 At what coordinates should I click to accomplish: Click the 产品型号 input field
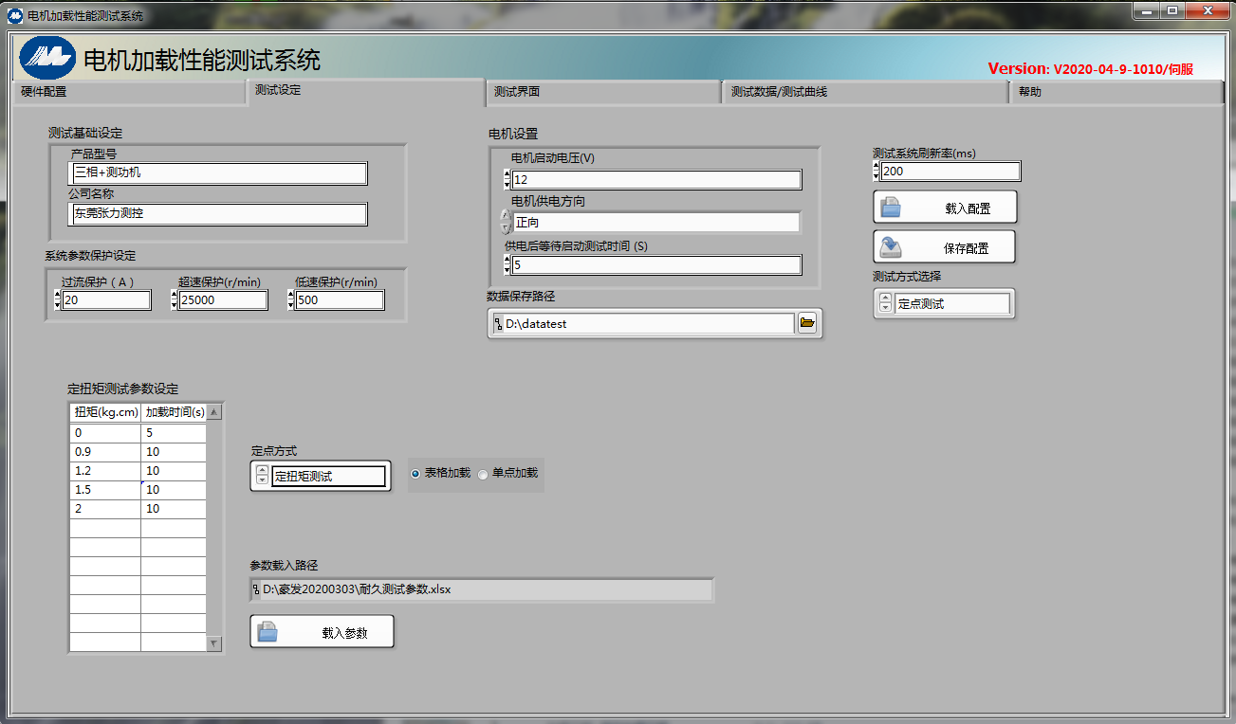click(218, 173)
